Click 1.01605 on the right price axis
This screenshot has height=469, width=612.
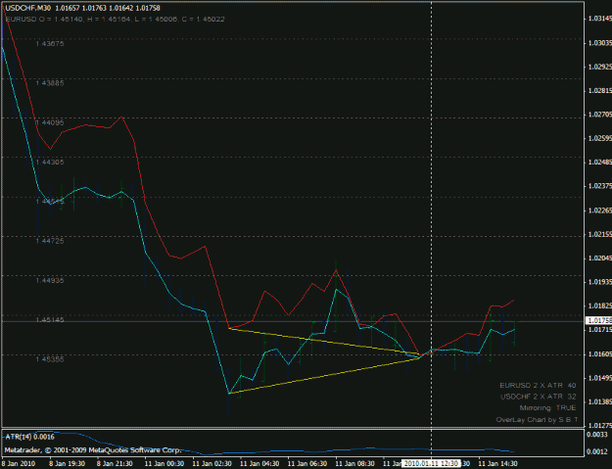[600, 353]
